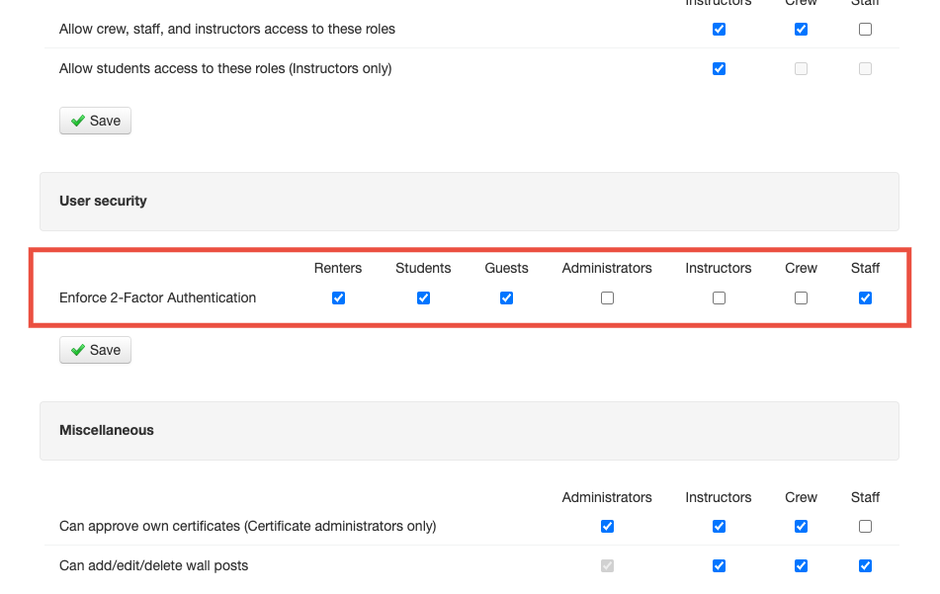Save the User security settings
Viewport: 940px width, 594px height.
click(x=95, y=350)
